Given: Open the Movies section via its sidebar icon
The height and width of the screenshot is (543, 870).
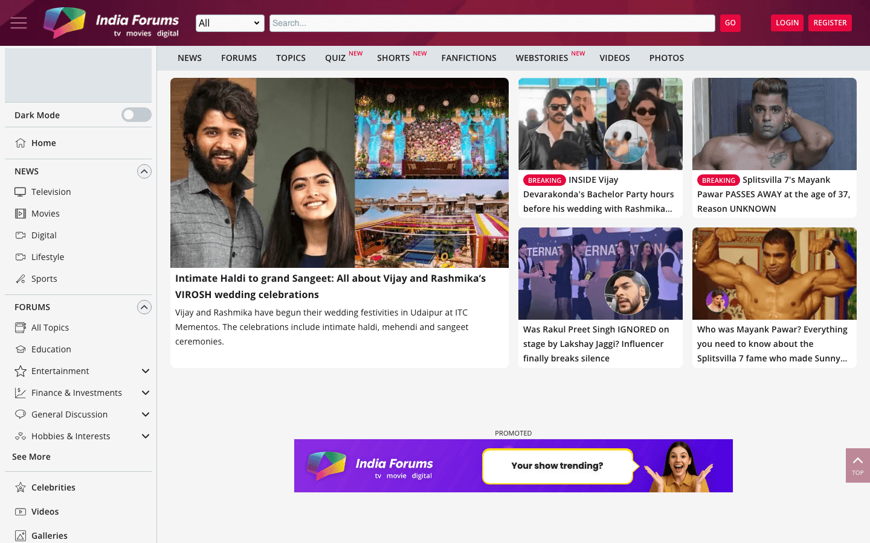Looking at the screenshot, I should [x=20, y=213].
